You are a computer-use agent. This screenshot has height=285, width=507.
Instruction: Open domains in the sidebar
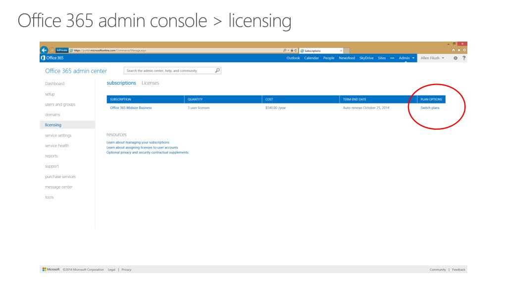(52, 115)
